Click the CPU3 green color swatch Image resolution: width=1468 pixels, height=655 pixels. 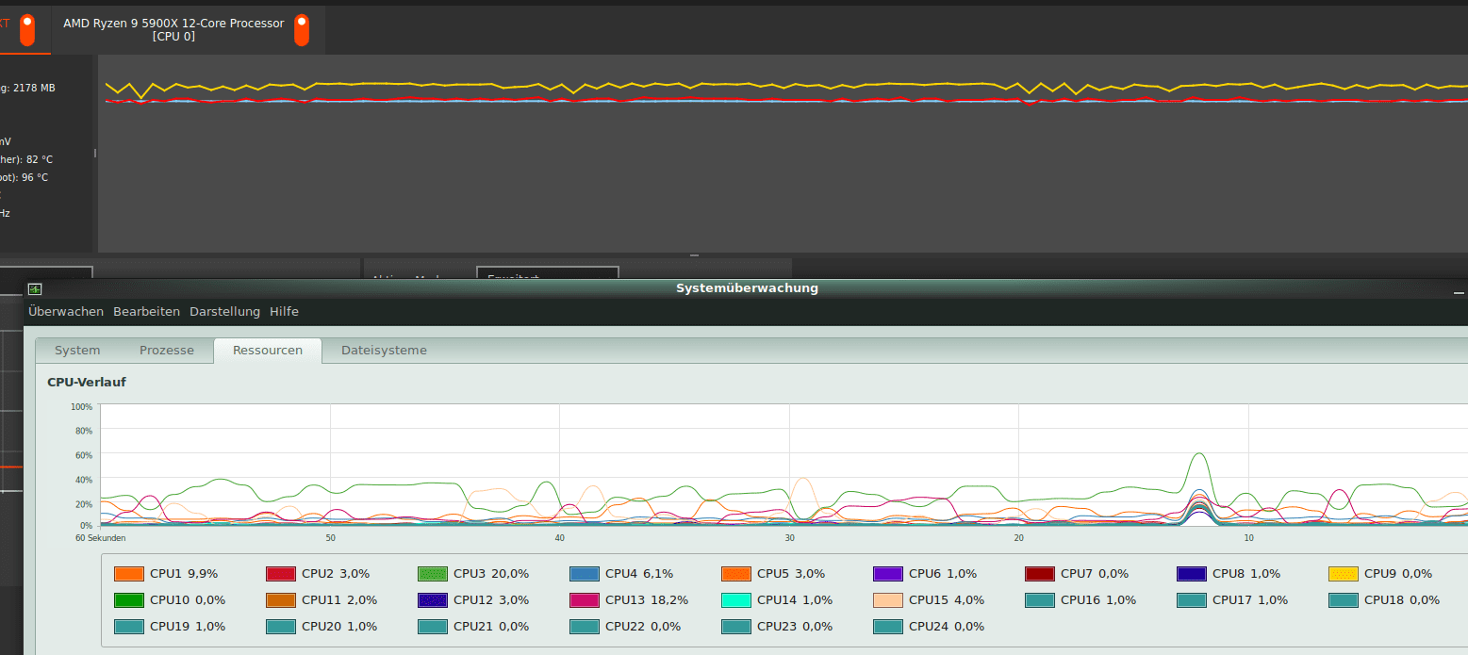tap(433, 573)
